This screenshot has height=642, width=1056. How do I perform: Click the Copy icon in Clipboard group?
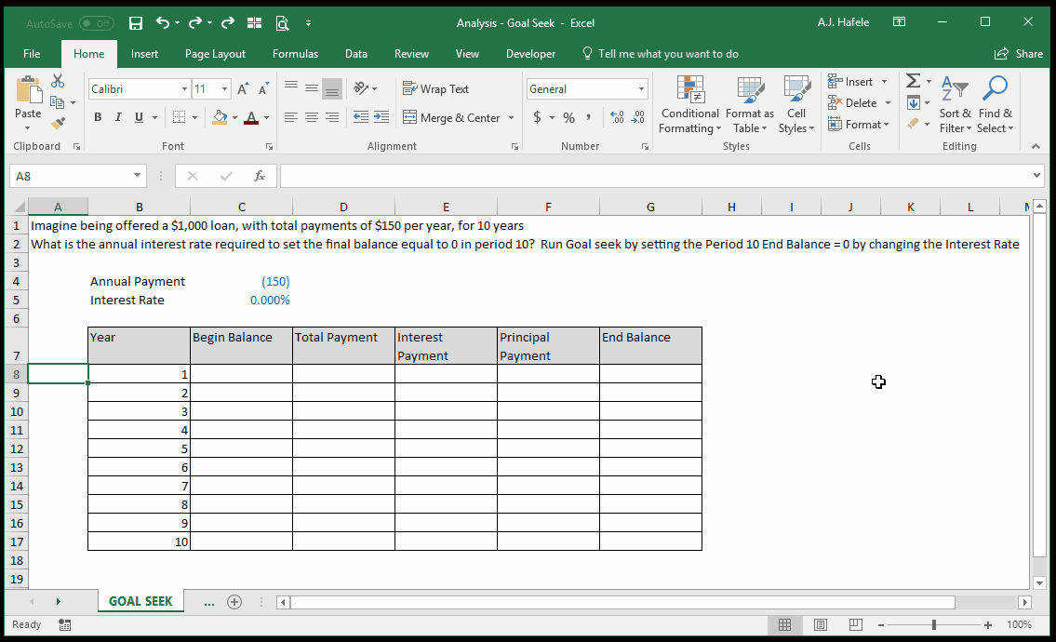(x=58, y=102)
